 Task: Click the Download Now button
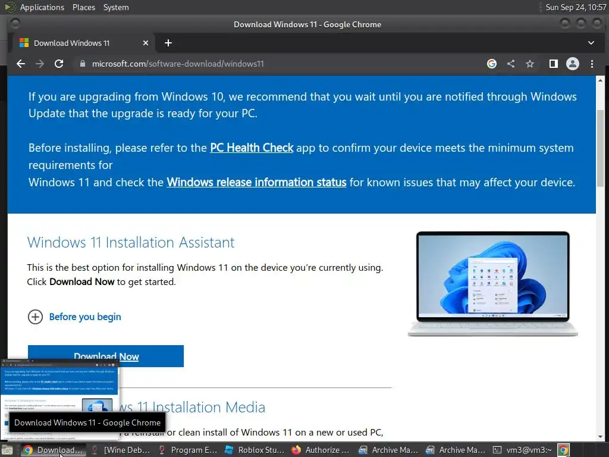coord(106,356)
